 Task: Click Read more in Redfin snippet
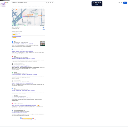click(x=35, y=61)
